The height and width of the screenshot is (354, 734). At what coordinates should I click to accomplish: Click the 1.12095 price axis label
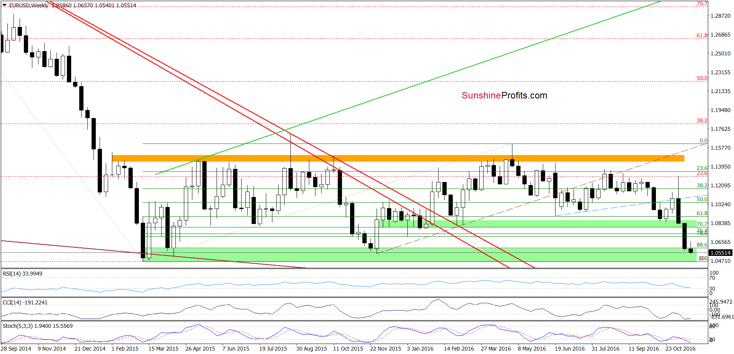click(720, 185)
